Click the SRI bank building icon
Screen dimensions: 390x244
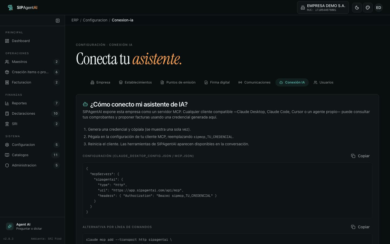pos(7,124)
